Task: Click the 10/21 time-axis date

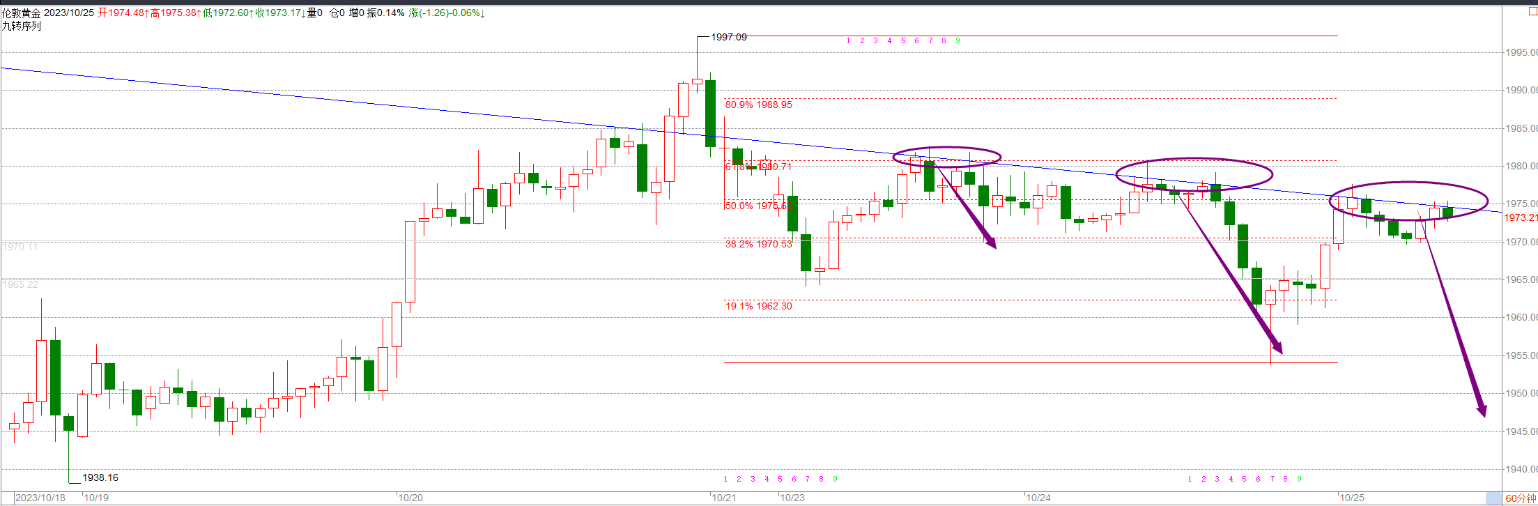Action: point(723,498)
